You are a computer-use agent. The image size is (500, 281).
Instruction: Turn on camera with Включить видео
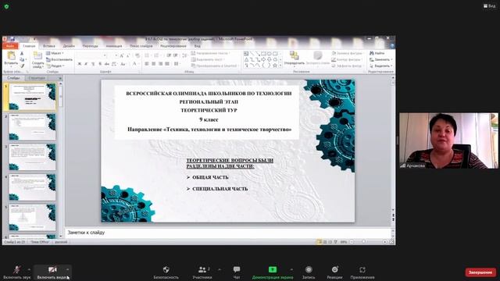pos(52,272)
